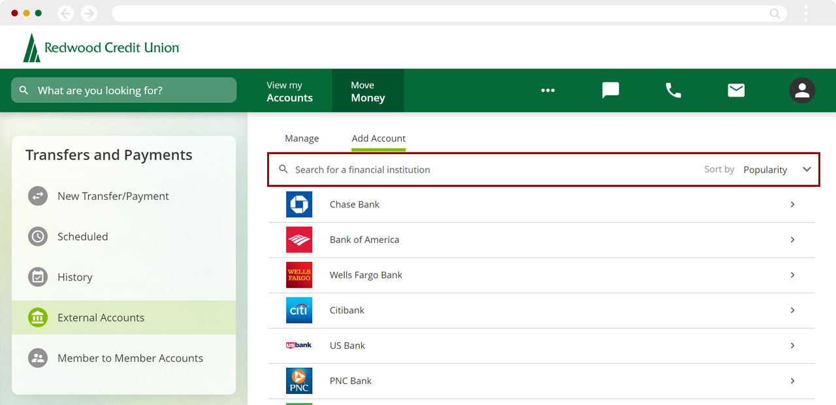Open the browser three-dot menu
This screenshot has height=405, width=836.
pos(806,13)
